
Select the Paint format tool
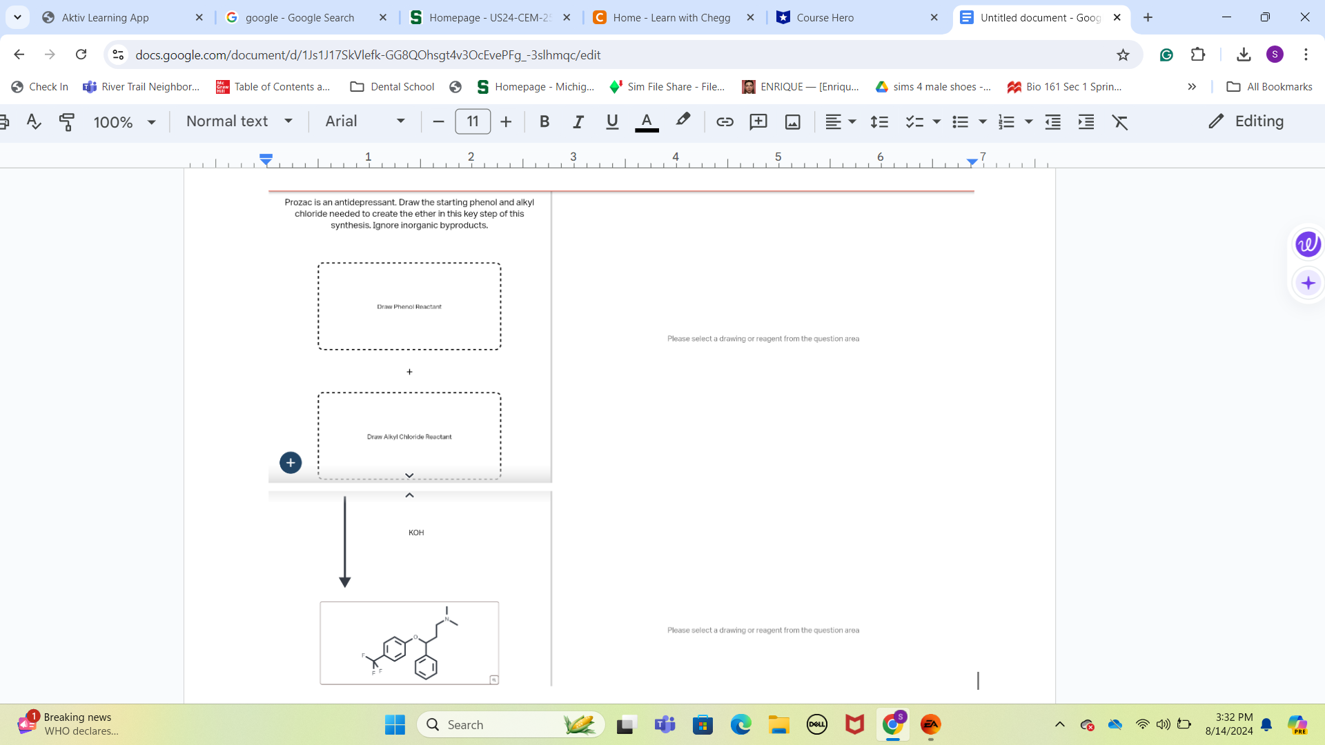(x=67, y=122)
